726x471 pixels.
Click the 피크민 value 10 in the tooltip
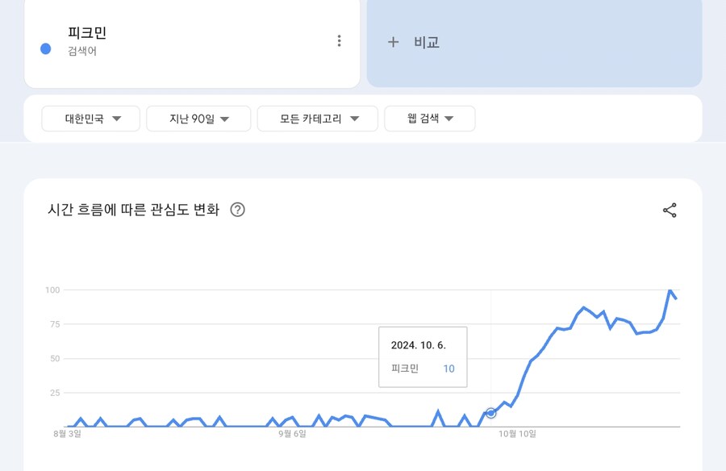click(449, 369)
